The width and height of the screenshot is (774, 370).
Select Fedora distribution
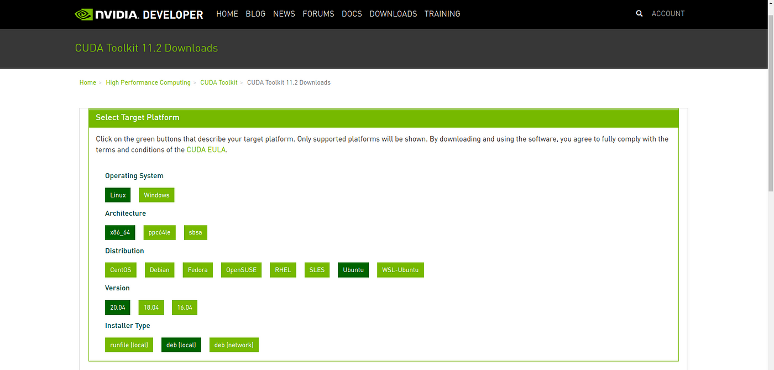coord(198,270)
